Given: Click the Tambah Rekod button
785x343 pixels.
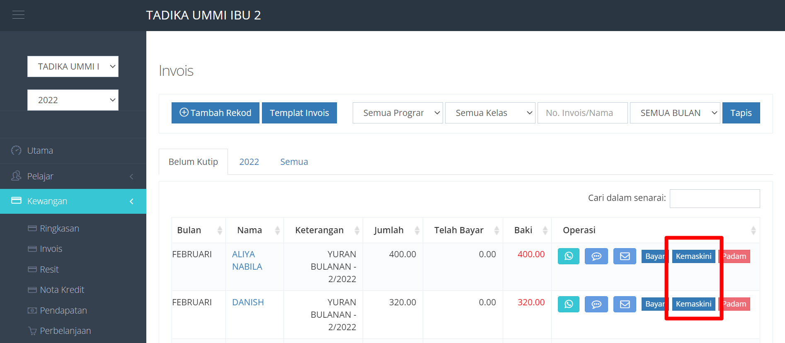Looking at the screenshot, I should pyautogui.click(x=216, y=113).
